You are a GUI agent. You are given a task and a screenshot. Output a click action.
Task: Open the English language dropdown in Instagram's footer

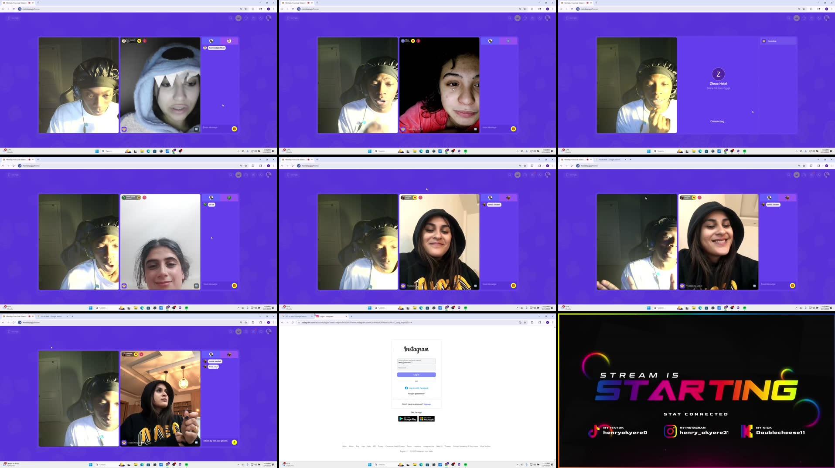pyautogui.click(x=403, y=451)
